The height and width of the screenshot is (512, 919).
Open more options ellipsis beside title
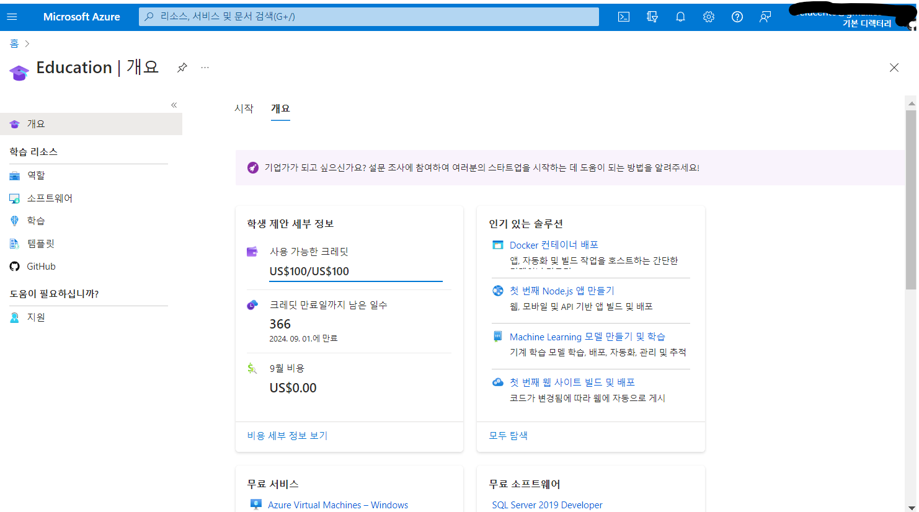pos(205,68)
